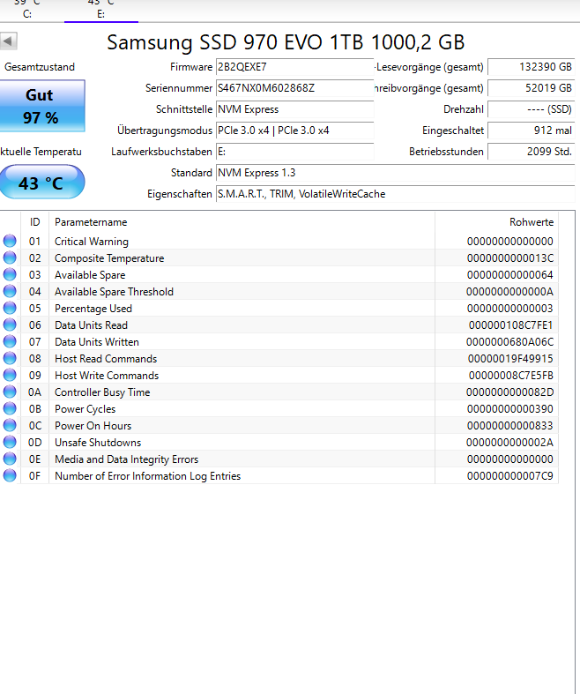Viewport: 580px width, 694px height.
Task: Click raw value 000000000007C9
Action: pos(510,476)
